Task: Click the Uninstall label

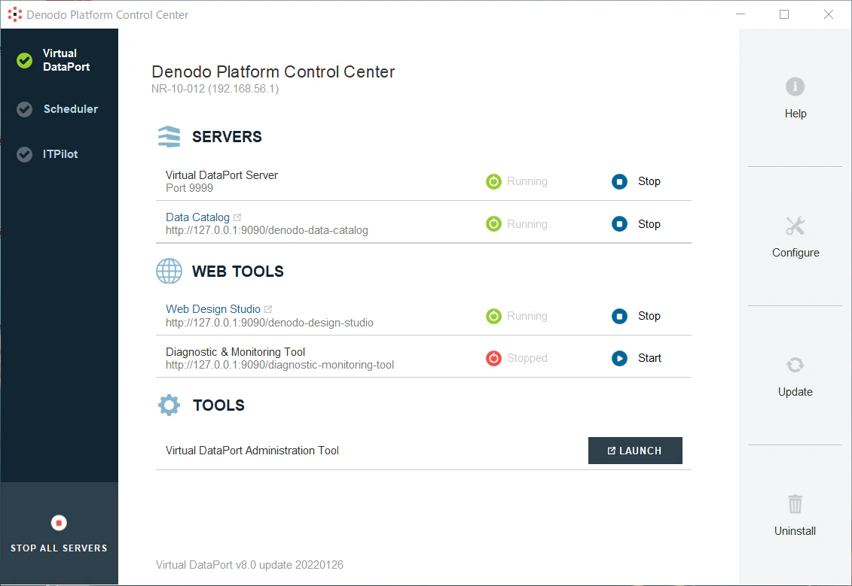Action: [x=795, y=530]
